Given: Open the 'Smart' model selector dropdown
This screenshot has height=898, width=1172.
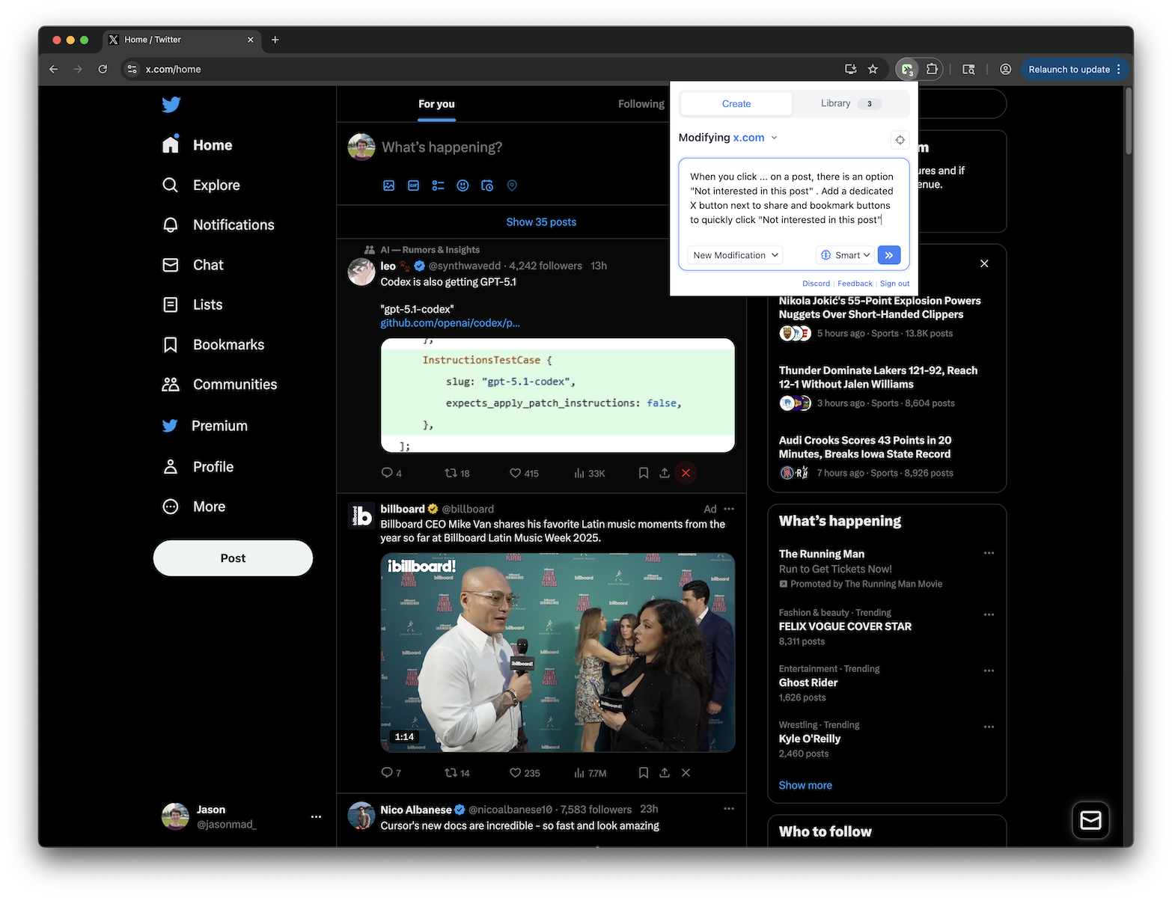Looking at the screenshot, I should pyautogui.click(x=845, y=254).
